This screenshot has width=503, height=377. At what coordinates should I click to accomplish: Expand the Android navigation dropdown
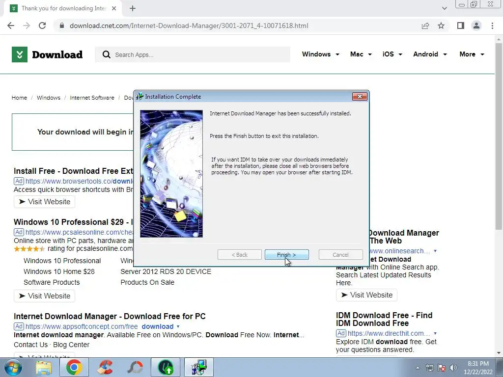coord(430,54)
